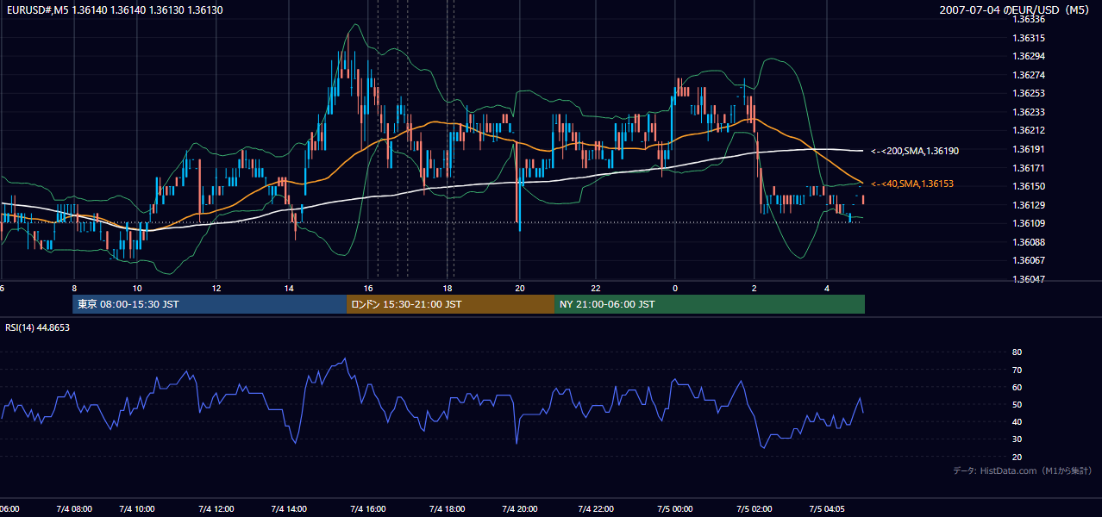Click hour label 12 under the price chart

pos(216,288)
